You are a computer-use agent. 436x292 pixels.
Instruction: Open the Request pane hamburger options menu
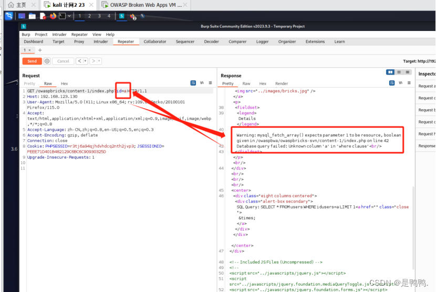point(210,83)
